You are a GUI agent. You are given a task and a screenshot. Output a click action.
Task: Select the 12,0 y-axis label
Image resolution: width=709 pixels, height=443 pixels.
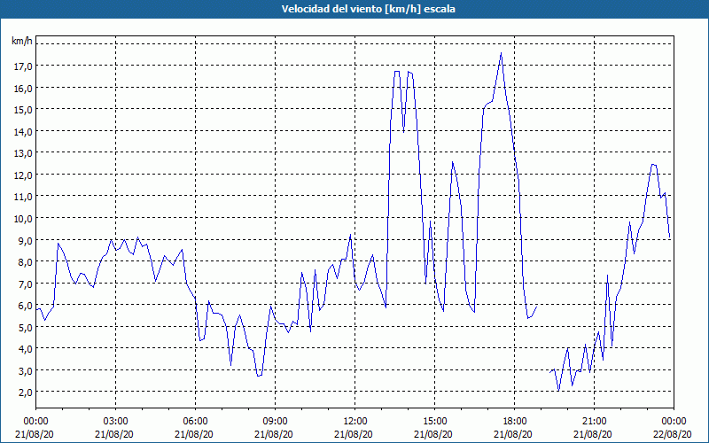[23, 175]
